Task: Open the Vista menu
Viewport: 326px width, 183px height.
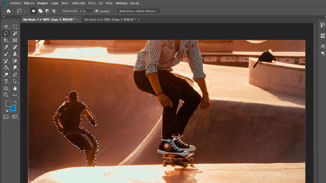Action: click(x=109, y=3)
